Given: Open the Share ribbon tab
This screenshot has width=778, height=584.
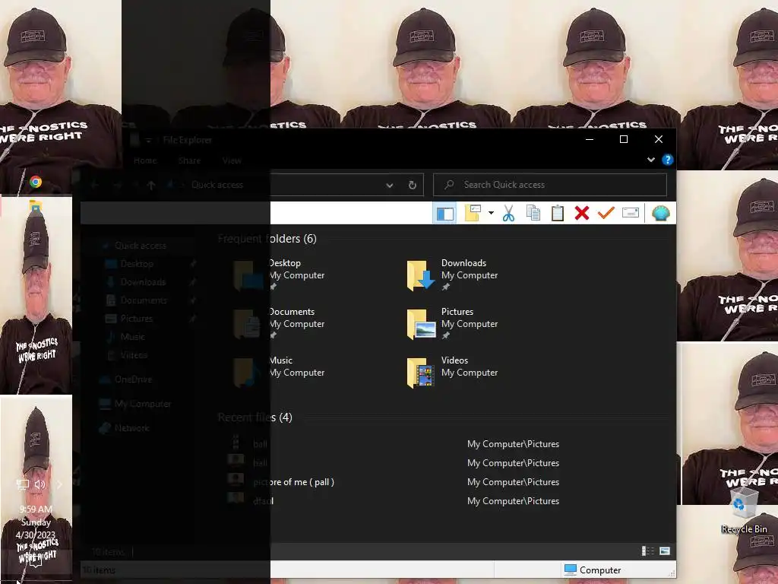Looking at the screenshot, I should (x=189, y=160).
